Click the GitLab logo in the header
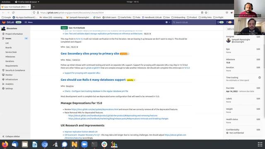This screenshot has width=265, height=149. click(x=8, y=22)
